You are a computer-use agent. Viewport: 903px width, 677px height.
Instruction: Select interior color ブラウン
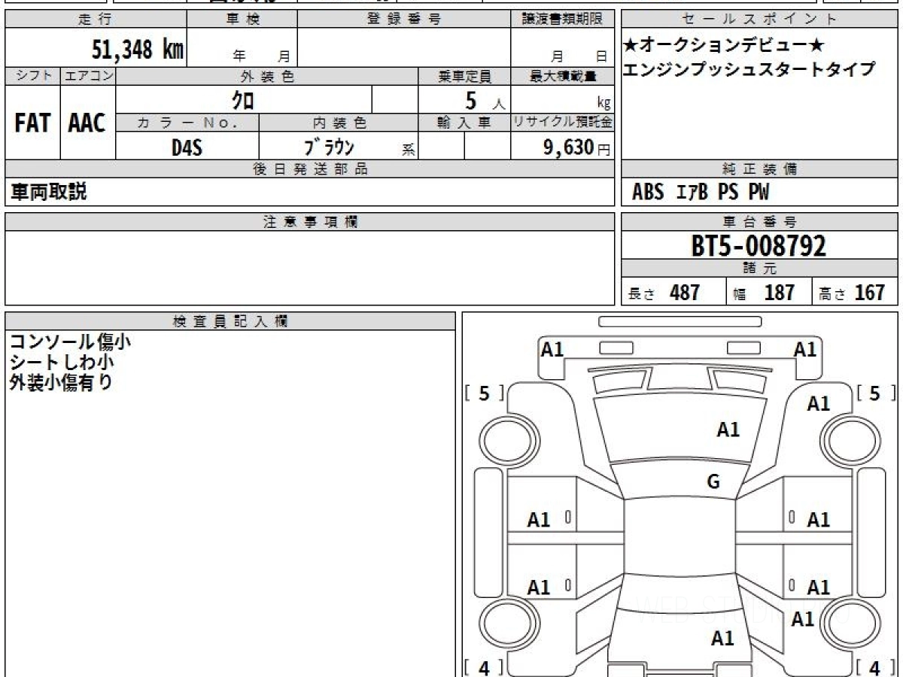point(329,147)
